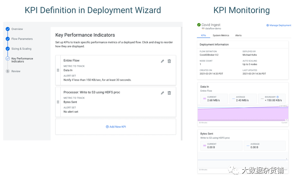
Task: Go to Sizing & Scaling wizard step
Action: 21,49
